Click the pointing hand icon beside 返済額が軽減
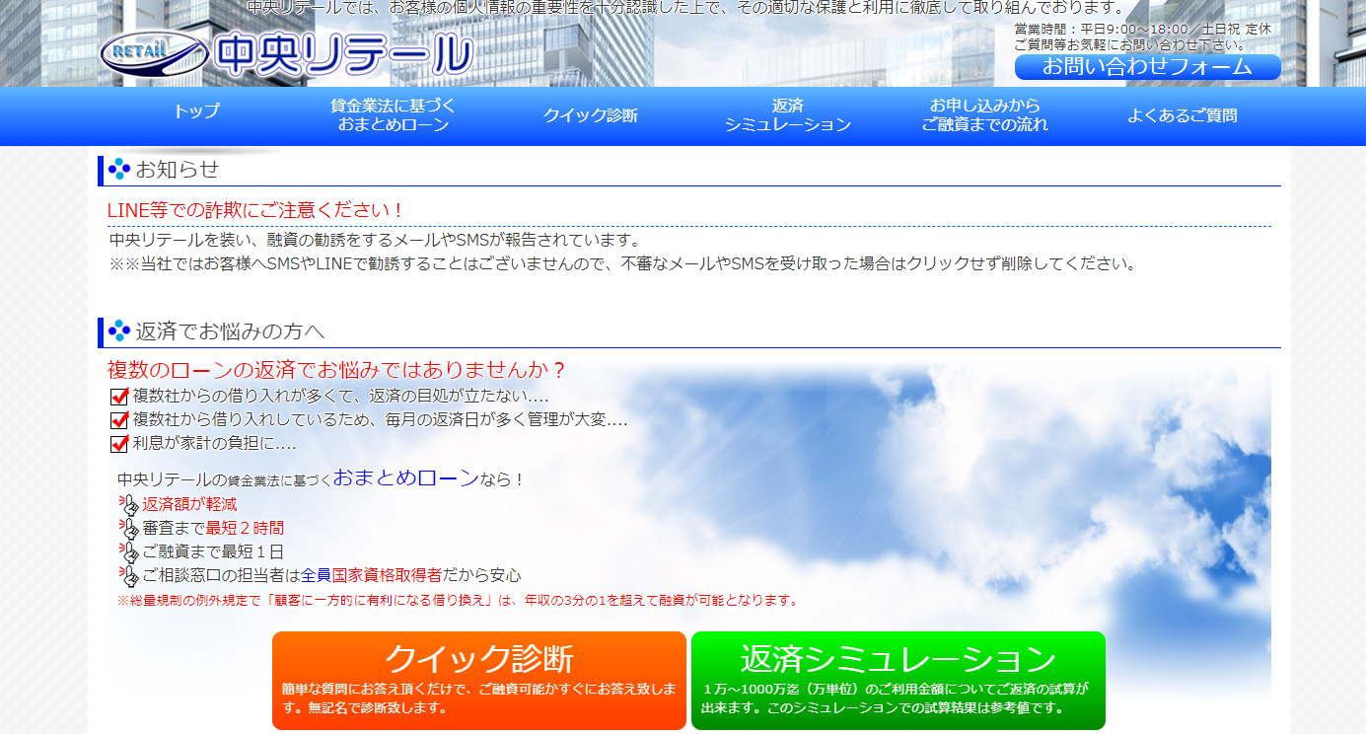 click(128, 505)
